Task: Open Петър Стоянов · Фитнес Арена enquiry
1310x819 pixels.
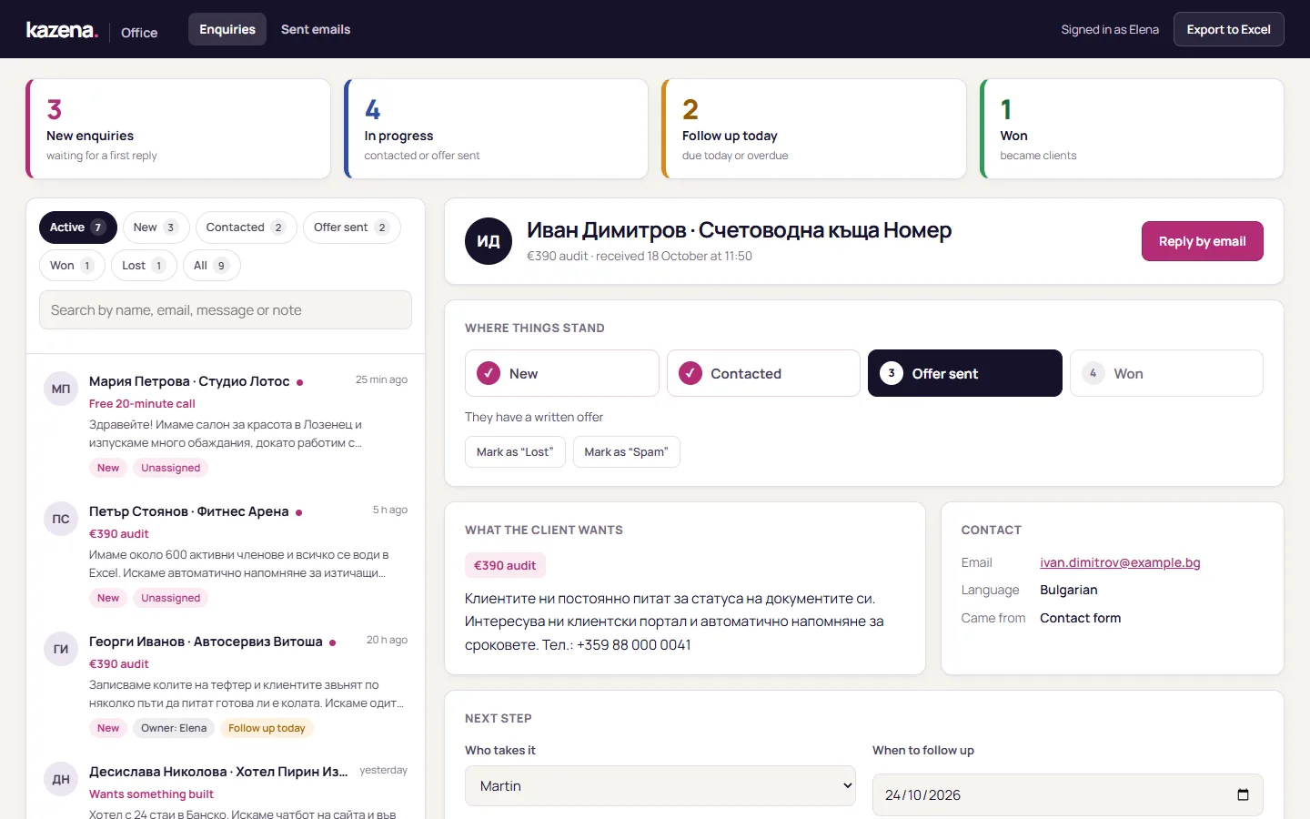Action: [226, 554]
